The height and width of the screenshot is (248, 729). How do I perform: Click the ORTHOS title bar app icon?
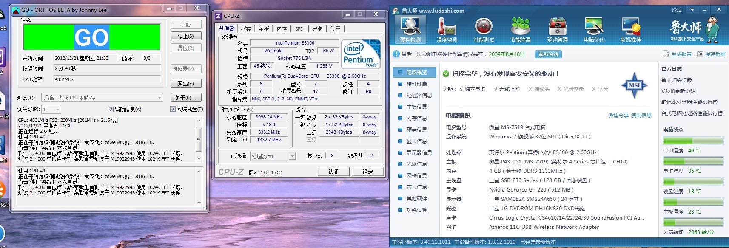coord(15,10)
